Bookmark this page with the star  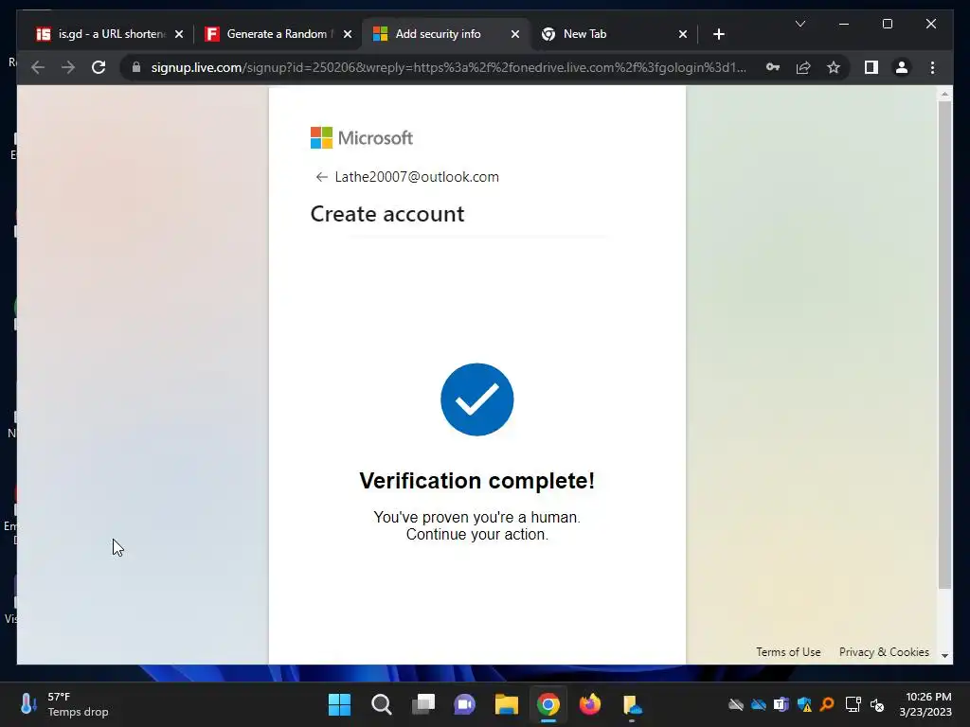click(834, 67)
